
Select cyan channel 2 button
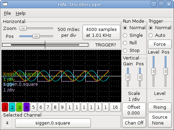pos(12,107)
